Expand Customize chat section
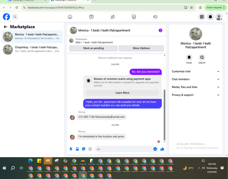 pyautogui.click(x=196, y=71)
